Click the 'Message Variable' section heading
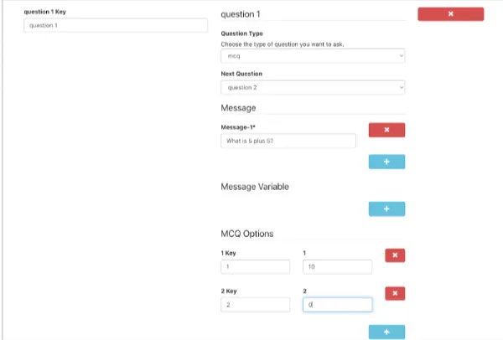503x340 pixels. pos(255,187)
